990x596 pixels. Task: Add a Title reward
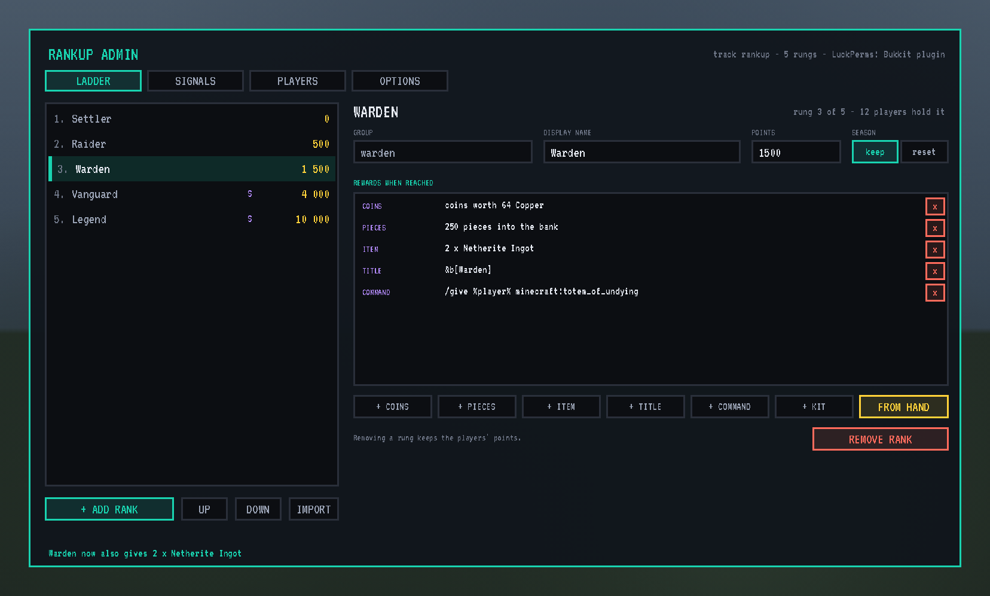(x=646, y=407)
